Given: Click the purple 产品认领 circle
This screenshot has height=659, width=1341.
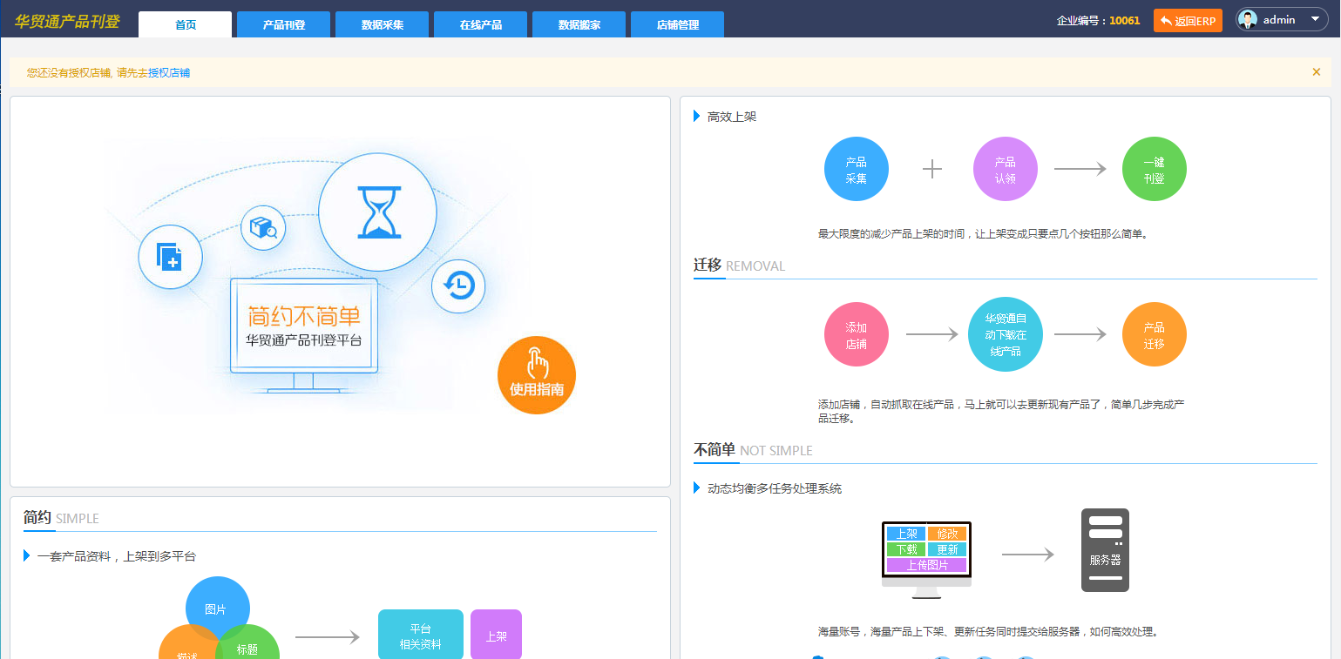Looking at the screenshot, I should coord(1005,169).
